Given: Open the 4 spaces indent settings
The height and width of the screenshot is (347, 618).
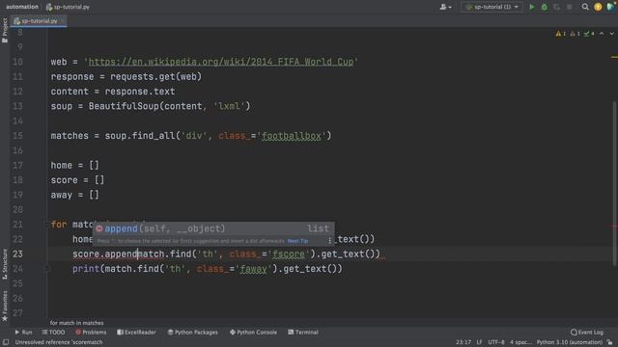Looking at the screenshot, I should 520,342.
